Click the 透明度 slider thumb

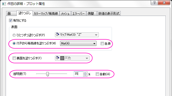point(47,74)
